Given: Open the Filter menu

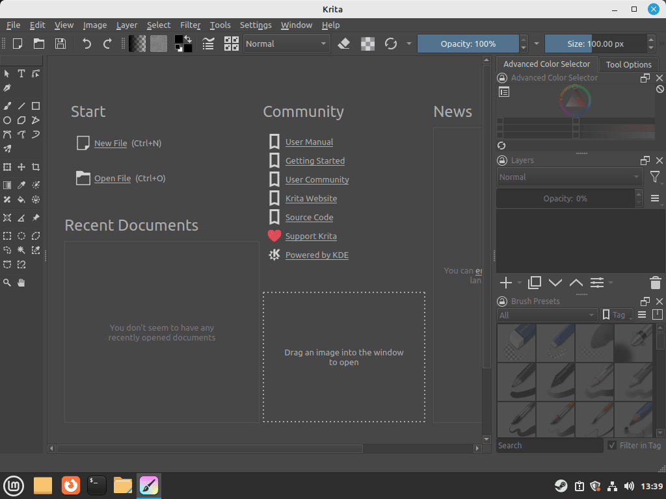Looking at the screenshot, I should pyautogui.click(x=190, y=25).
